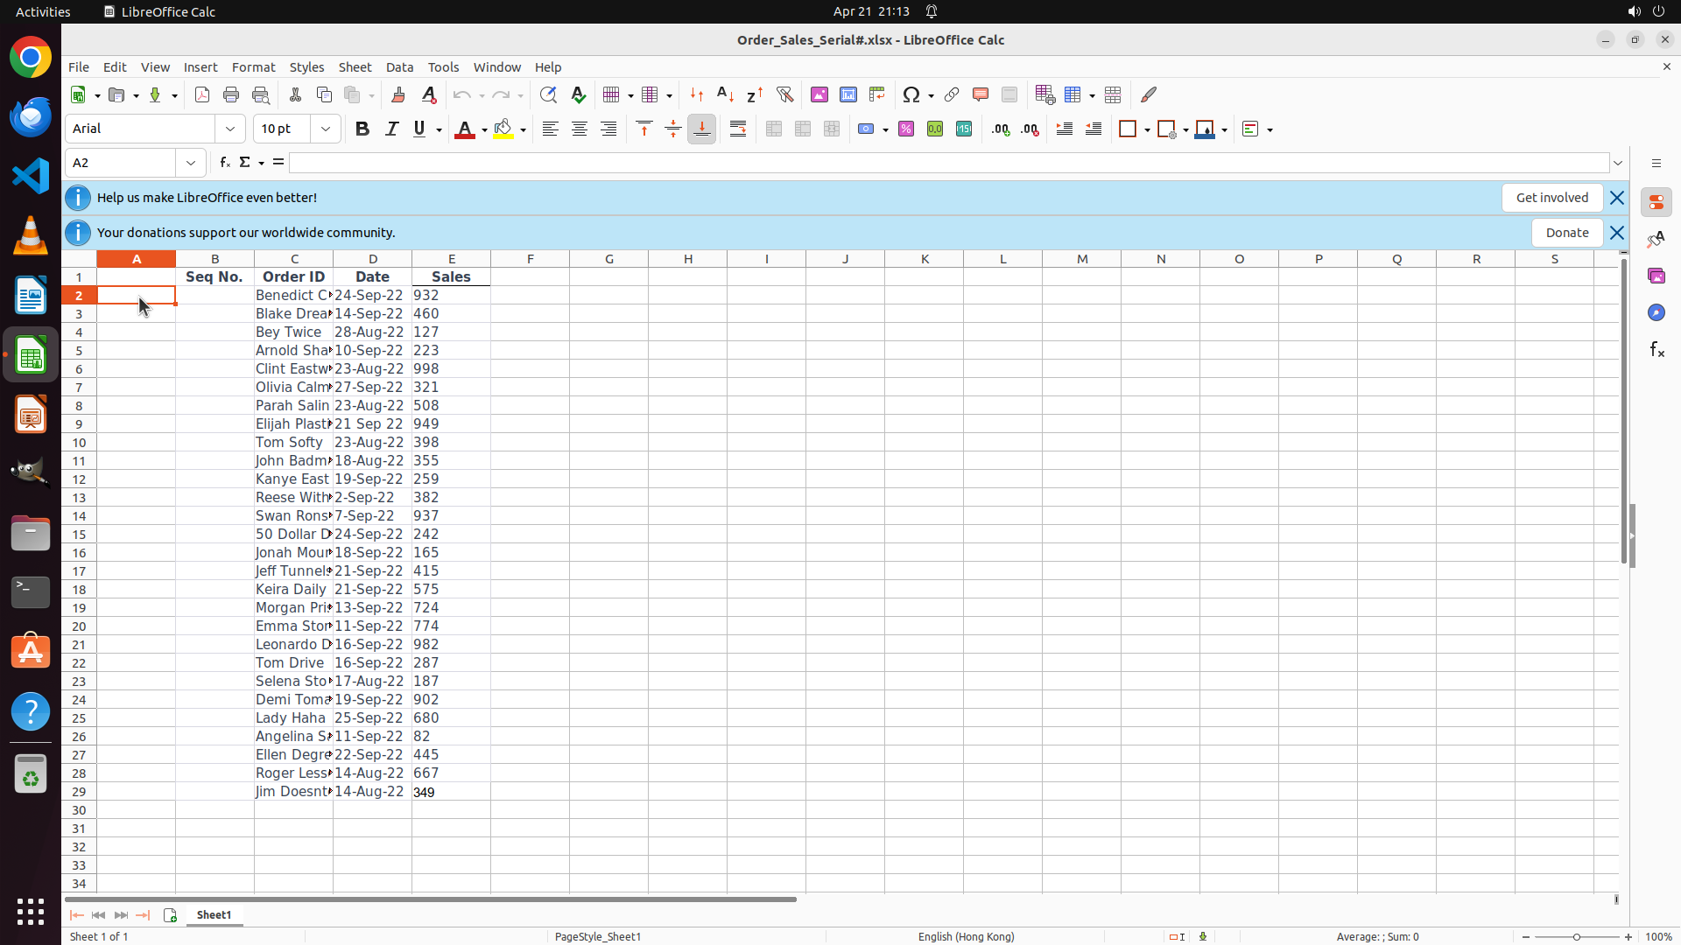Open the sidebar Navigator panel
Image resolution: width=1681 pixels, height=945 pixels.
(x=1656, y=312)
